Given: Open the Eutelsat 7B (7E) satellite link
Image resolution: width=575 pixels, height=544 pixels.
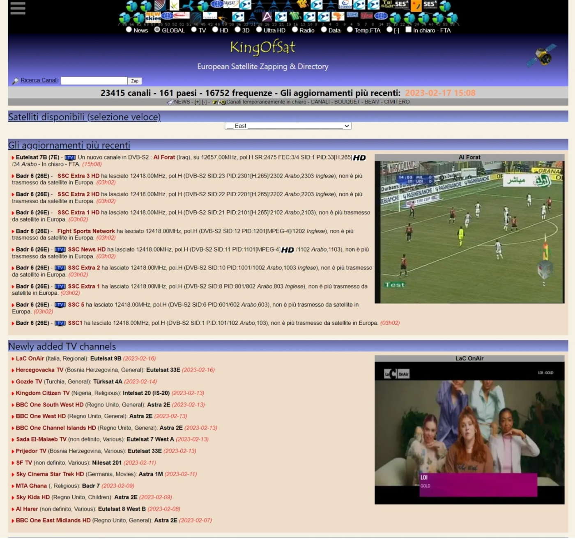Looking at the screenshot, I should coord(38,158).
